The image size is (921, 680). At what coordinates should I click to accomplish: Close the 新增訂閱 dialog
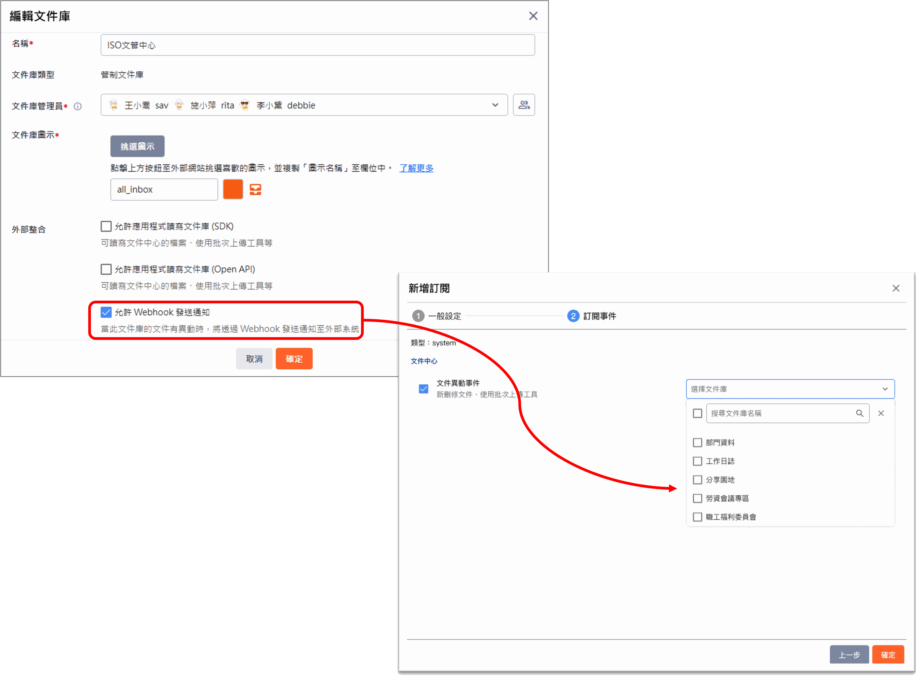896,288
